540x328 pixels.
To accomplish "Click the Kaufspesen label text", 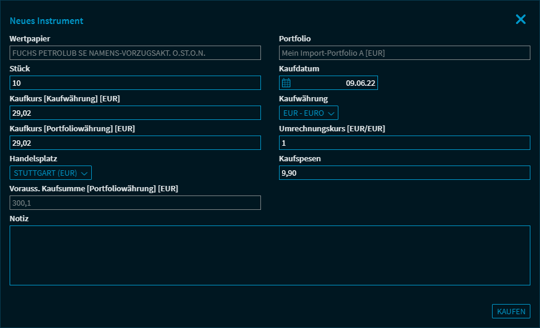I will pos(301,159).
